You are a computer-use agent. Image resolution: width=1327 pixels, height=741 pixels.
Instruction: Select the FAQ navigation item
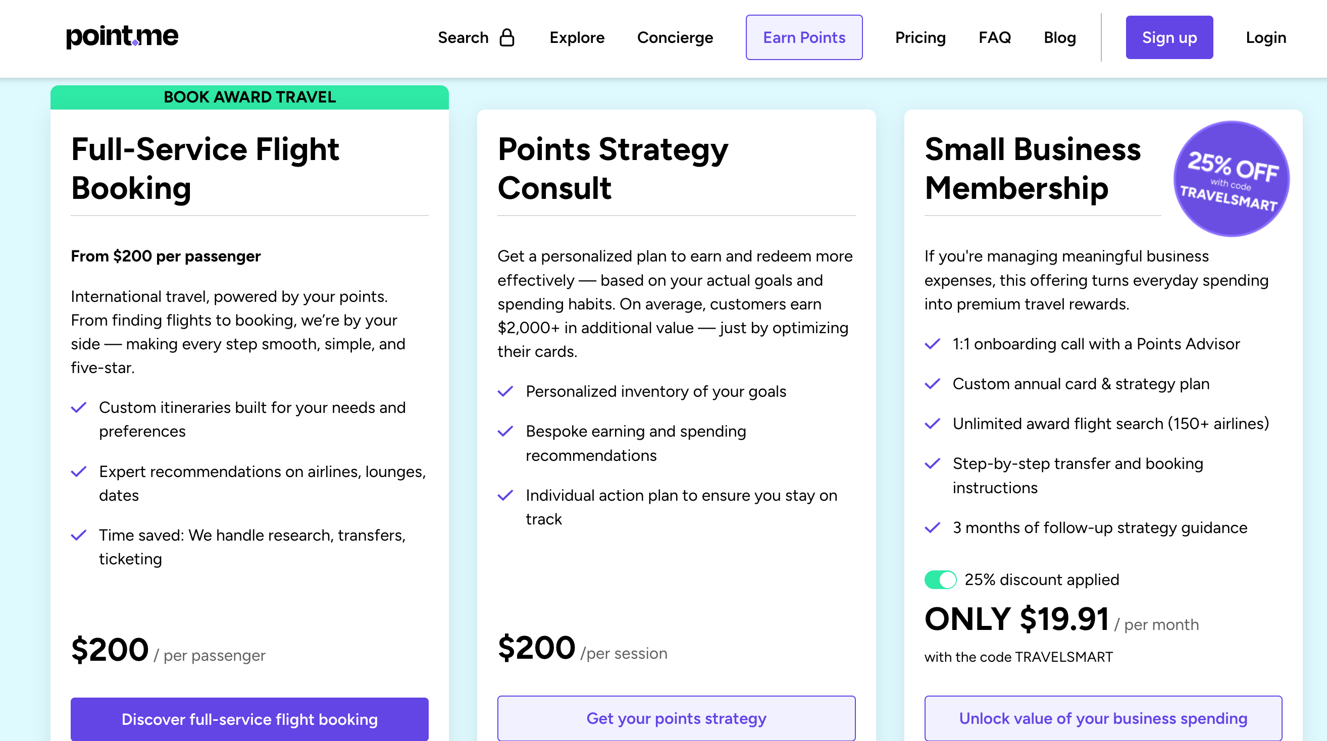click(x=994, y=37)
